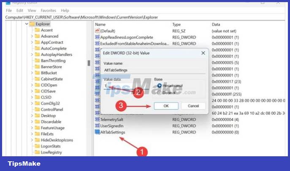
Task: Select the LogonStats folder icon
Action: [x=38, y=146]
